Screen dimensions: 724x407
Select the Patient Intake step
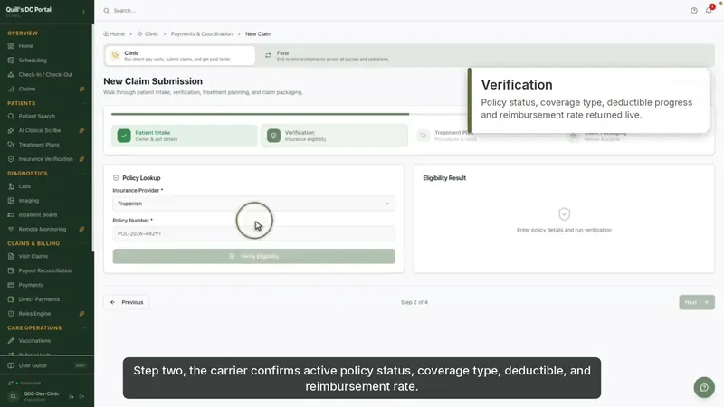pyautogui.click(x=185, y=136)
